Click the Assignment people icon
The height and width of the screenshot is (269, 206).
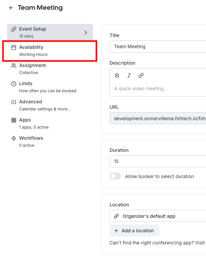[14, 66]
